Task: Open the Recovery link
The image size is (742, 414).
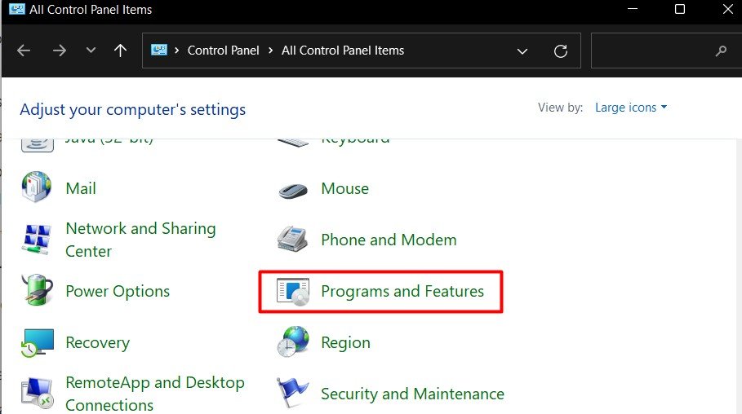Action: [97, 342]
